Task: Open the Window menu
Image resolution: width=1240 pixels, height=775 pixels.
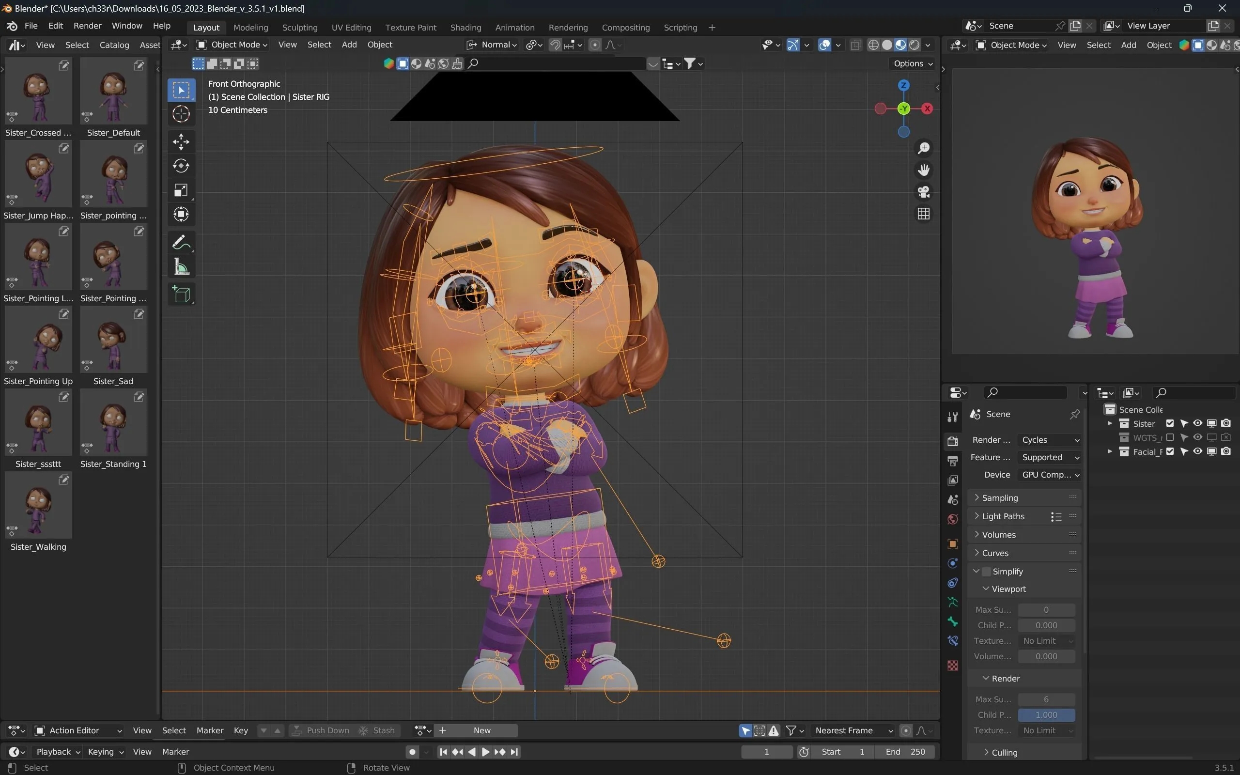Action: 126,26
